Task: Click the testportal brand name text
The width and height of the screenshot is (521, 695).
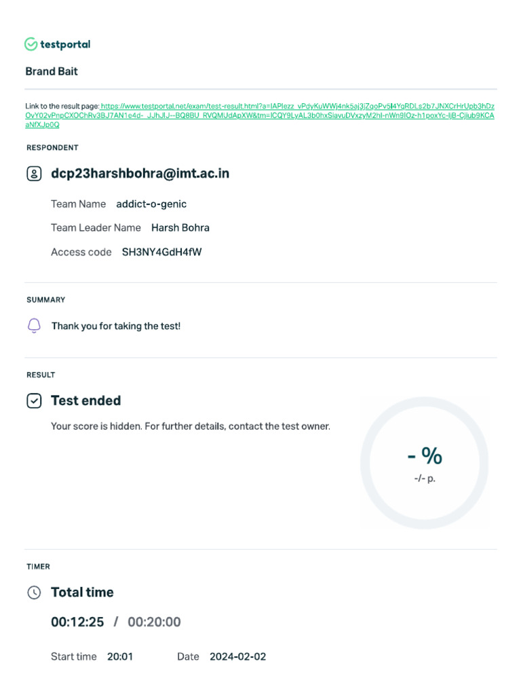Action: click(x=65, y=44)
